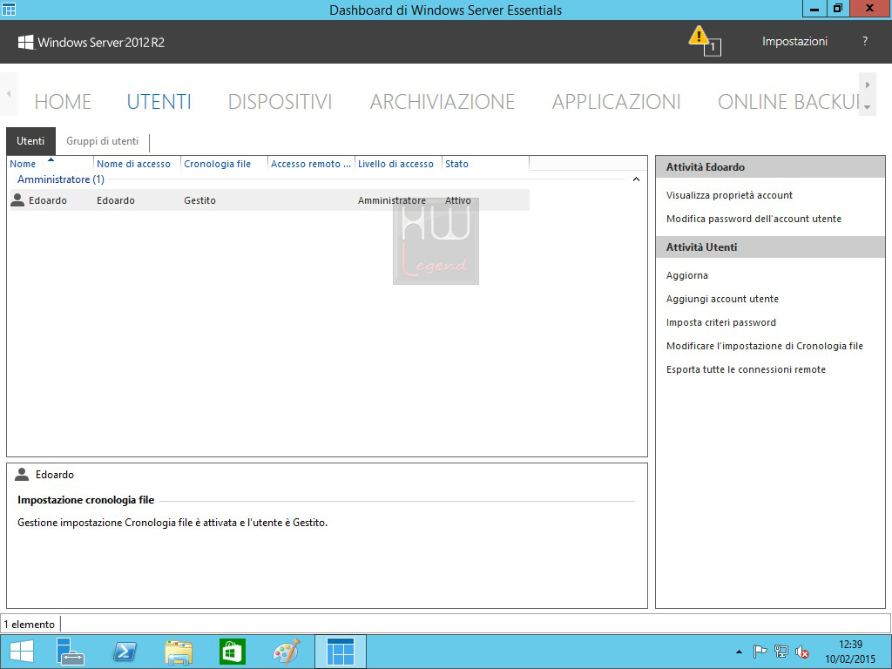
Task: Click the right arrow of the navigation bar
Action: (867, 84)
